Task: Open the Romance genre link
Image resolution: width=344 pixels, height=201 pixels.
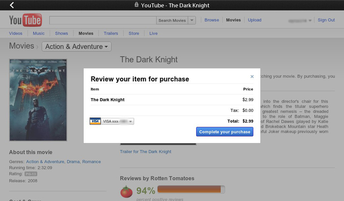Action: 91,162
